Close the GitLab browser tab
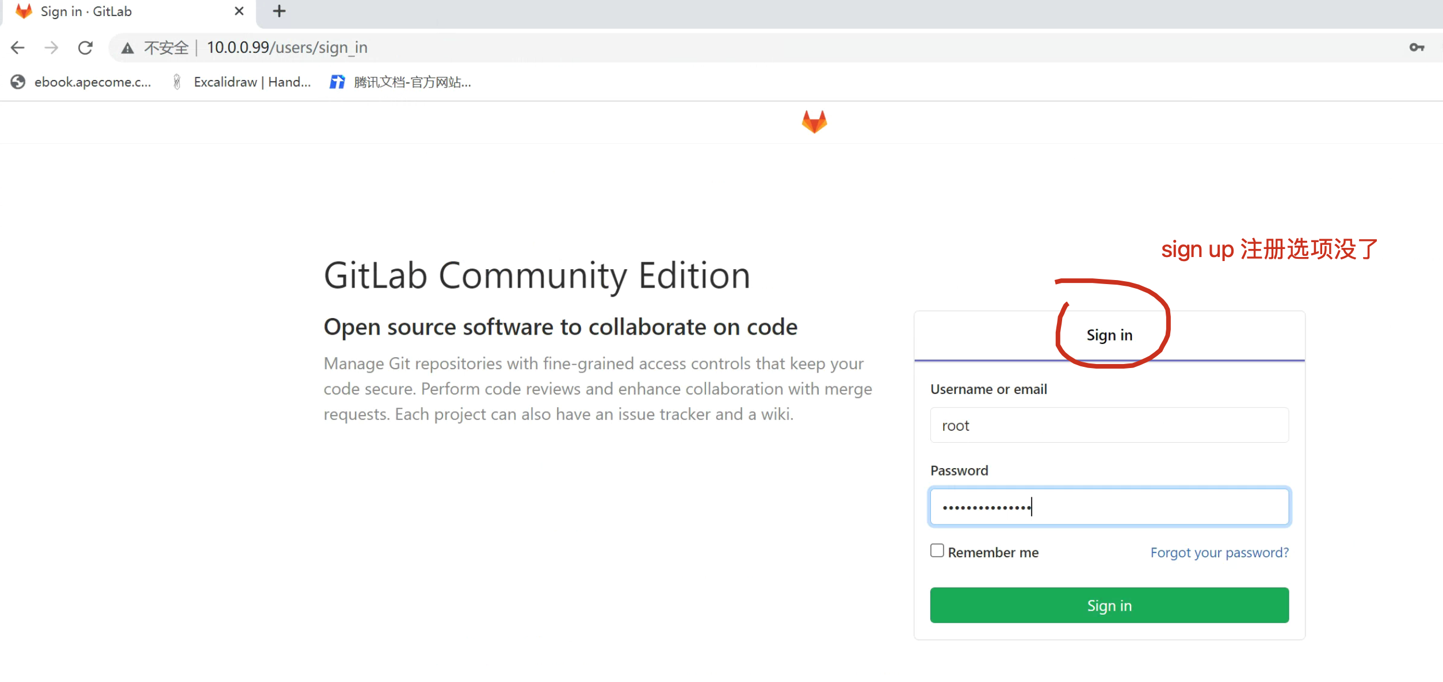Screen dimensions: 1443x682 tap(239, 12)
